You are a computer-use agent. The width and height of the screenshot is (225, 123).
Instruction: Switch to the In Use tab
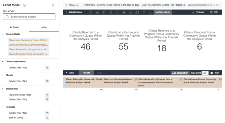click(x=44, y=27)
